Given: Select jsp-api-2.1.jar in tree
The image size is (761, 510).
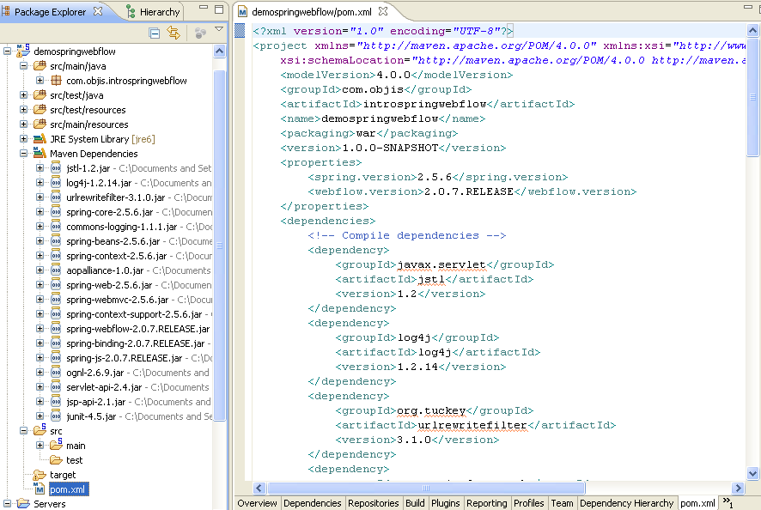Looking at the screenshot, I should [95, 402].
